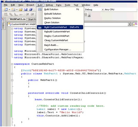Screen dimensions: 138x127
Task: Open Configuration Manager... dialog
Action: pos(60,50)
